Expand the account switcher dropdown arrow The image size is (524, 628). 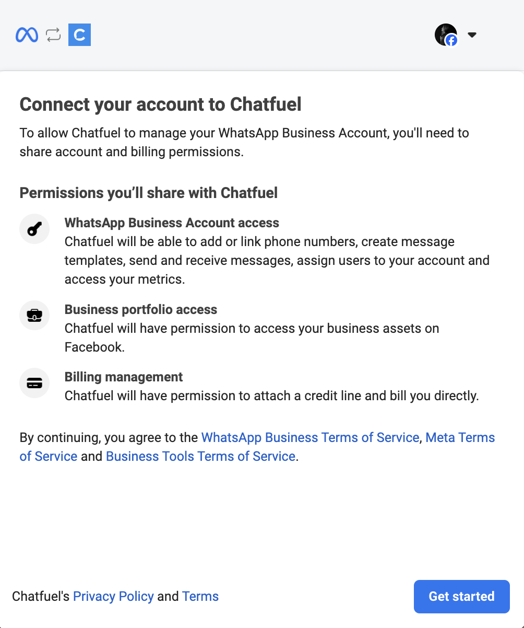point(472,35)
